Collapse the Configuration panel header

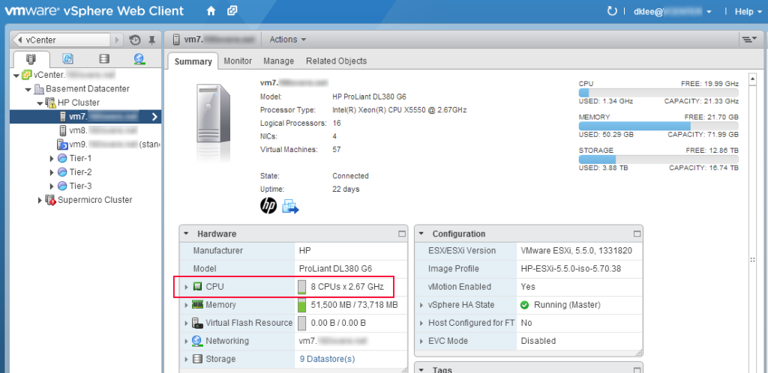421,234
